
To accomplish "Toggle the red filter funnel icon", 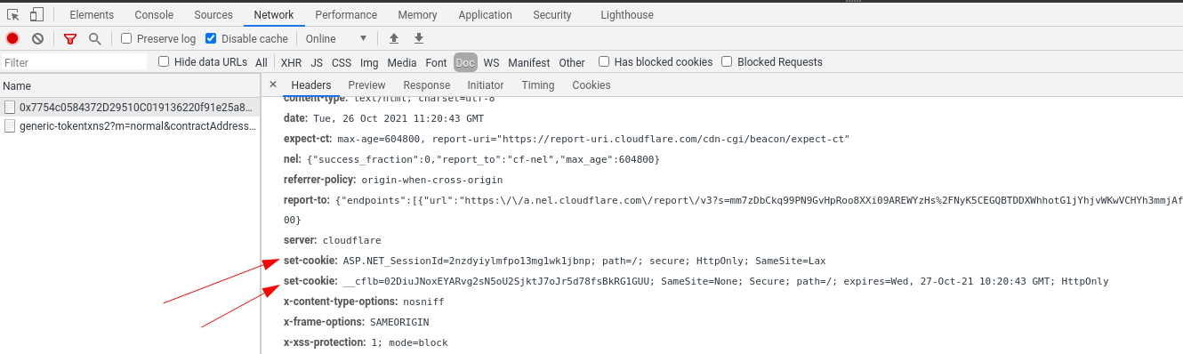I will [70, 39].
